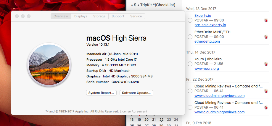
Task: Open the Displays tab
Action: [81, 16]
